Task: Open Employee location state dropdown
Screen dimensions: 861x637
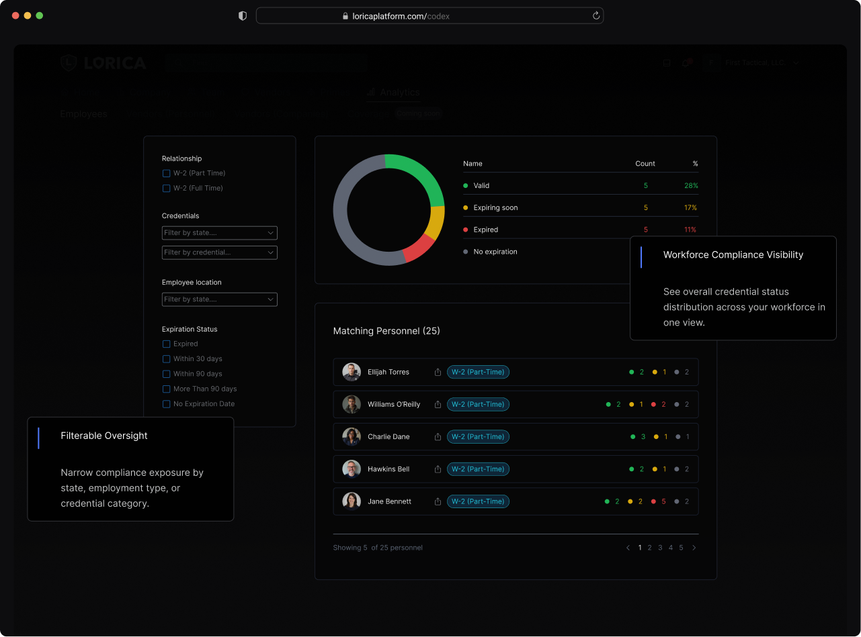Action: tap(219, 299)
